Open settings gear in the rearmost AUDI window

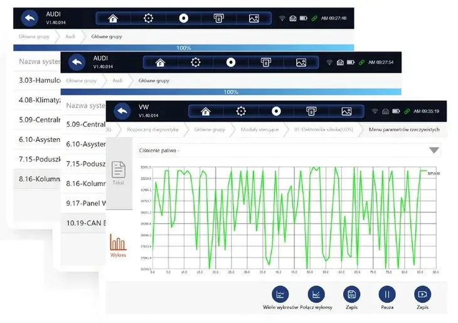click(x=149, y=18)
